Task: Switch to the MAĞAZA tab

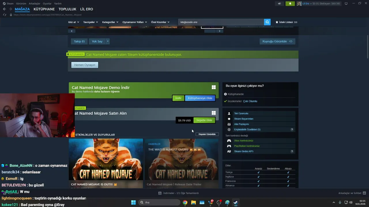Action: (x=22, y=9)
